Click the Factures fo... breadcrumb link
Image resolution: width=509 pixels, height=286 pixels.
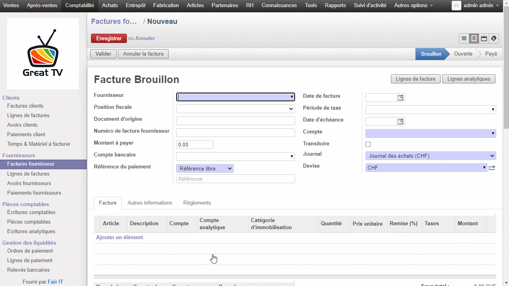pyautogui.click(x=114, y=21)
